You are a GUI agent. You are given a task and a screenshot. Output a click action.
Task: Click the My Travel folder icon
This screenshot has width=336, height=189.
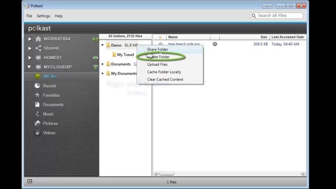coord(114,55)
